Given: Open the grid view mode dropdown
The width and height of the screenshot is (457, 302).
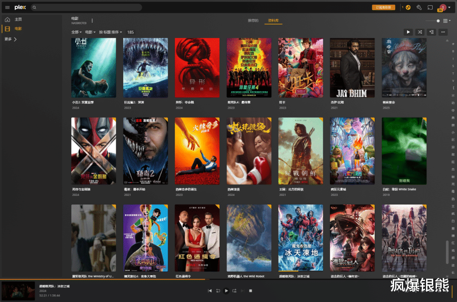Looking at the screenshot, I should point(447,20).
